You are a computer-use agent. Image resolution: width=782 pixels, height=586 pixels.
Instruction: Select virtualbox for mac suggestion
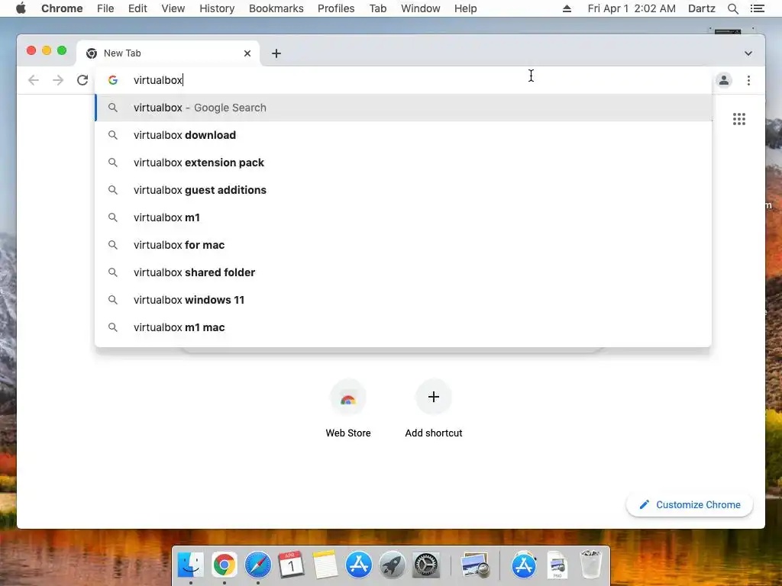click(403, 245)
